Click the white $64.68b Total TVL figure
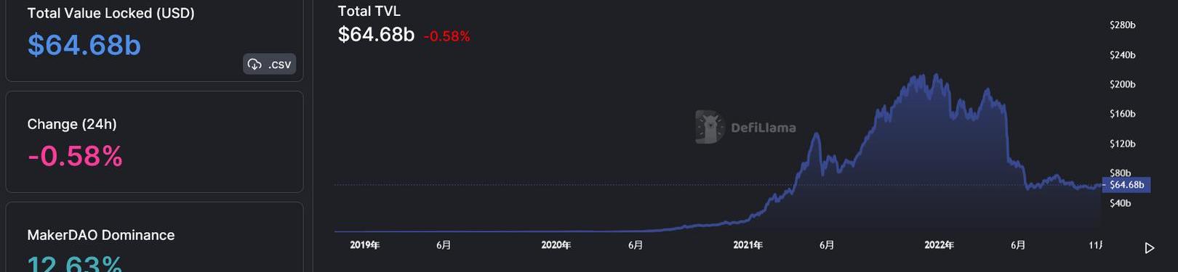 tap(376, 34)
